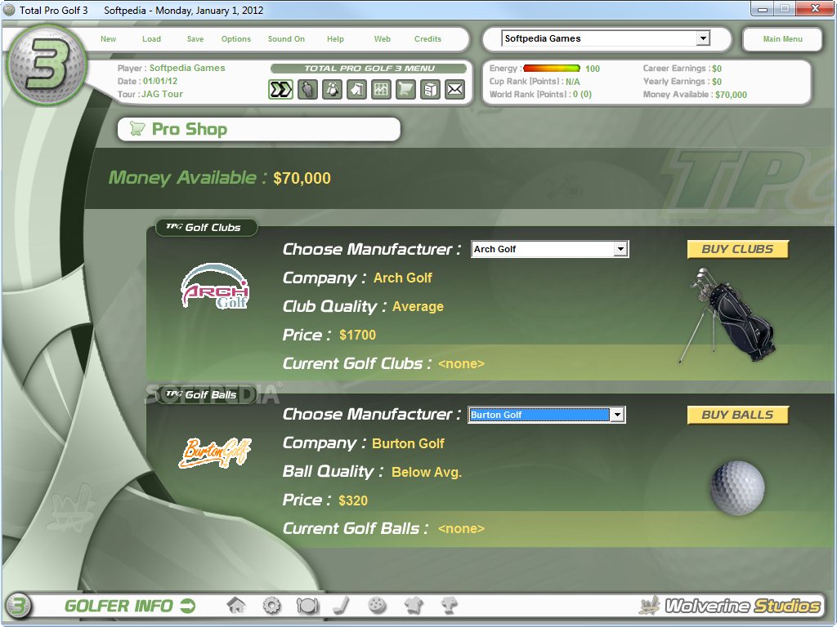Click the GOLFER INFO label
837x627 pixels.
tap(119, 607)
